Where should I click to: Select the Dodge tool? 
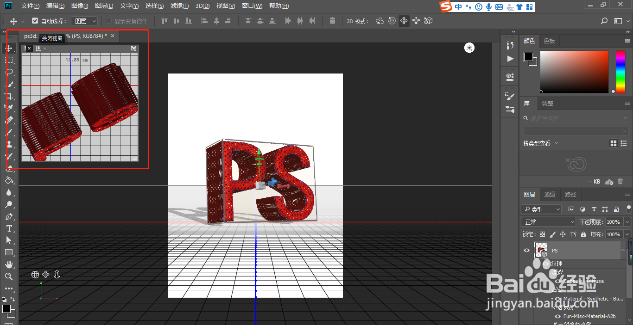[x=9, y=204]
